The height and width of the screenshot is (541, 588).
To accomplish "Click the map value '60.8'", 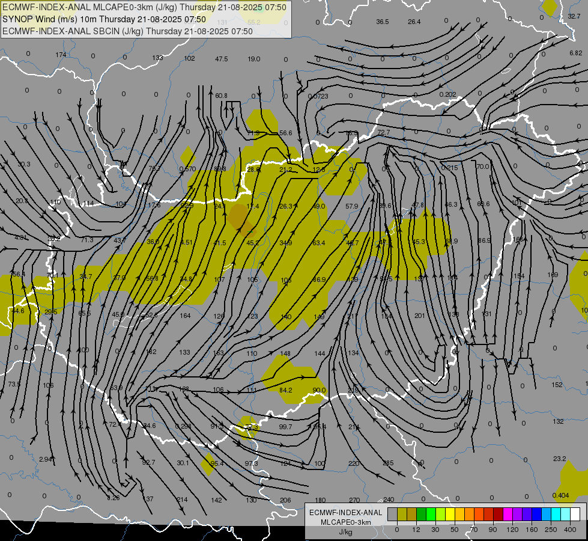I will [221, 96].
